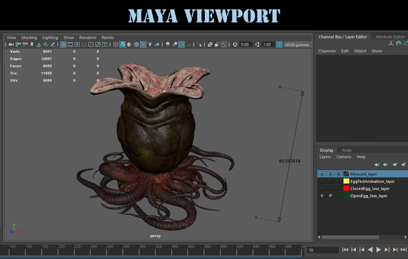The width and height of the screenshot is (408, 259).
Task: Click the Lock Camera icon
Action: (x=18, y=44)
